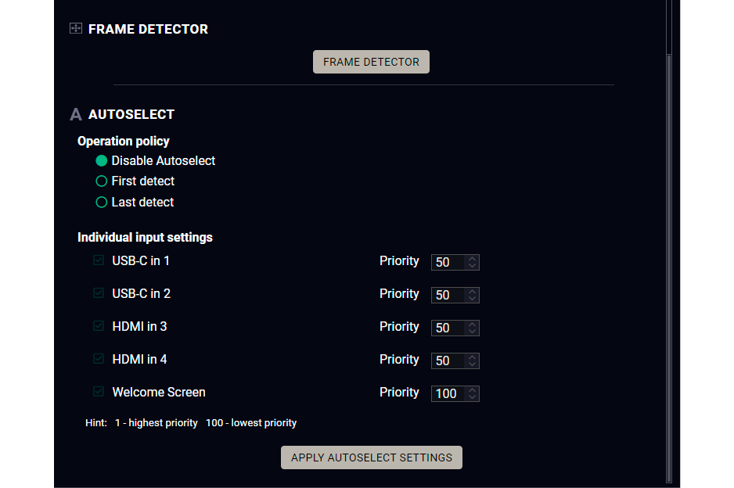Select Disable Autoselect policy
Image resolution: width=734 pixels, height=488 pixels.
pyautogui.click(x=102, y=161)
